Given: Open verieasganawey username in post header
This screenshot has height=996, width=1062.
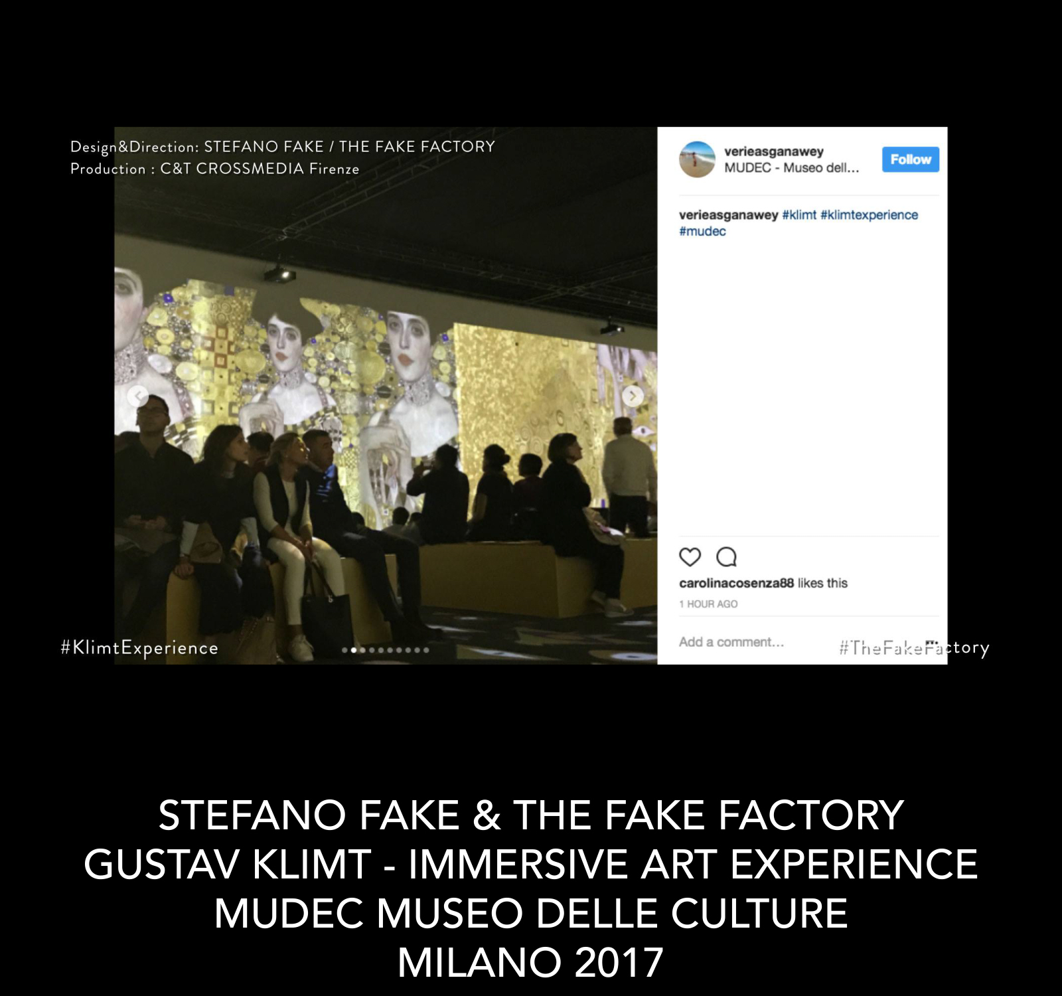Looking at the screenshot, I should pyautogui.click(x=773, y=151).
